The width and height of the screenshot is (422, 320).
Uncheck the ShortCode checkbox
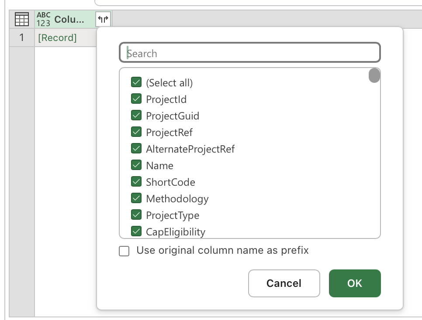coord(136,182)
